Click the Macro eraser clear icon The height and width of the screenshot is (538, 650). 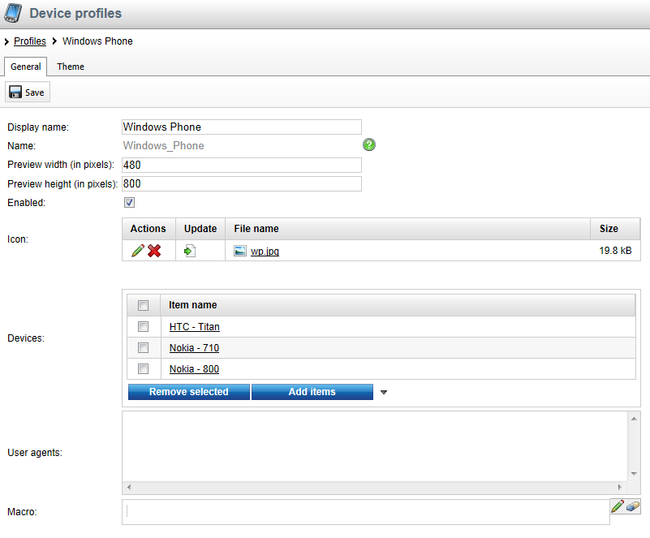point(633,506)
